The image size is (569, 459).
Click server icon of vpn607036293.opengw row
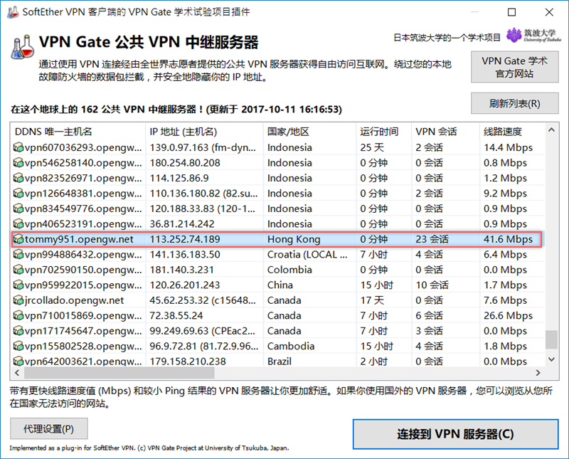[18, 147]
